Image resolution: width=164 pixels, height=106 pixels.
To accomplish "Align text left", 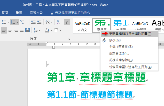I will click(4, 30).
